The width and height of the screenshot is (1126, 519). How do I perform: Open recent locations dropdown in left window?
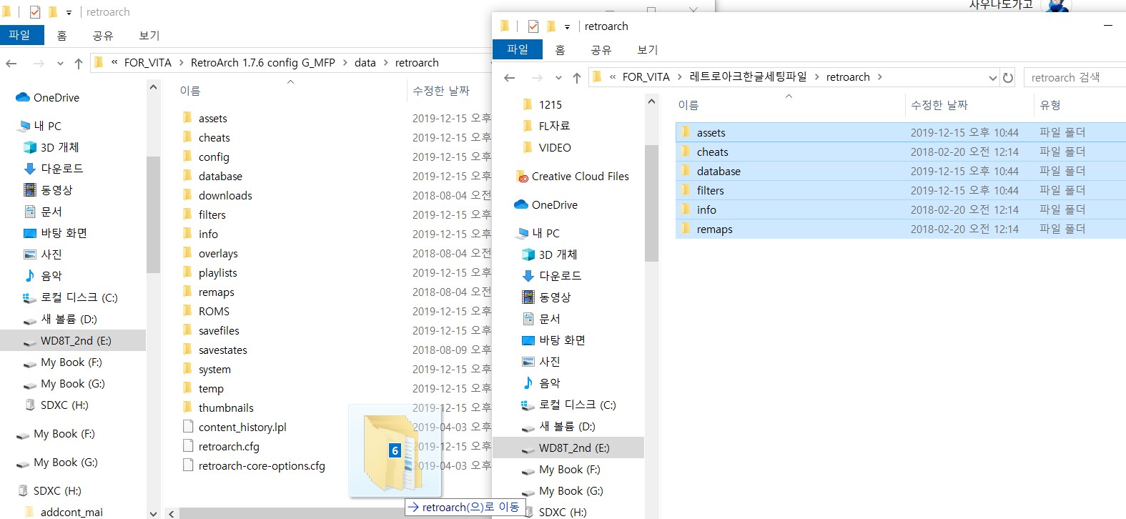tap(60, 63)
